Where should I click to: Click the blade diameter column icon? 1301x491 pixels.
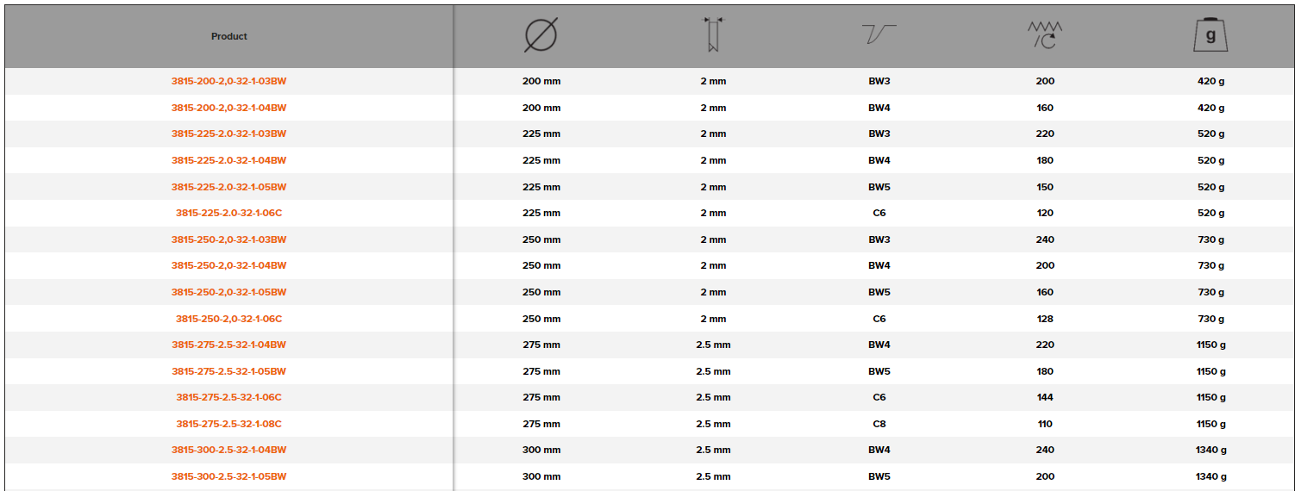tap(541, 36)
